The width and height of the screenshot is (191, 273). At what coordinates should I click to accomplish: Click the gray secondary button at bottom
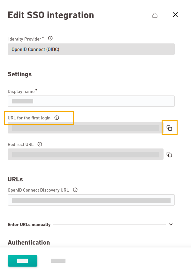(x=58, y=261)
